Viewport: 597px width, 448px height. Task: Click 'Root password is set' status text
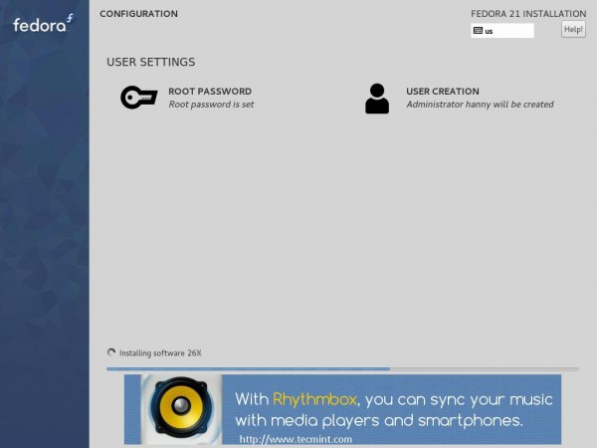pos(211,105)
